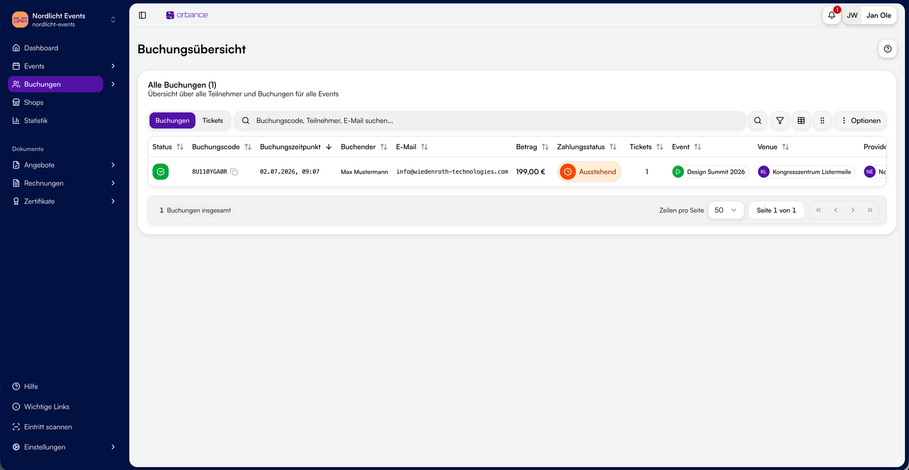Click the six-dot grid icon

pyautogui.click(x=822, y=120)
